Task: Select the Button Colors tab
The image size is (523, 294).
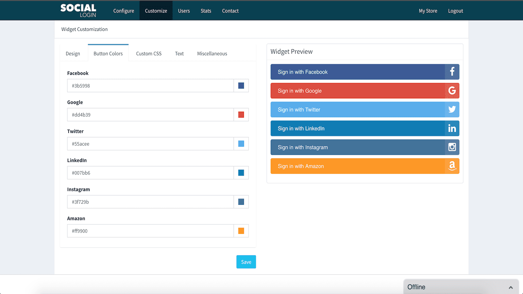Action: 108,54
